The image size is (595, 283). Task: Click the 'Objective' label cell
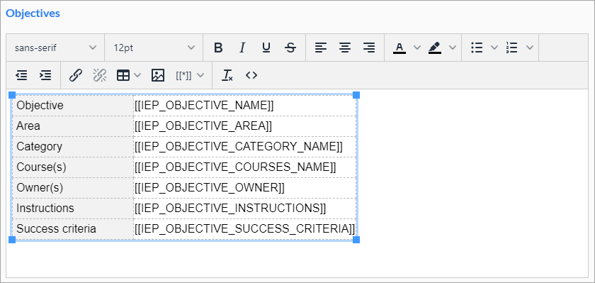(73, 106)
